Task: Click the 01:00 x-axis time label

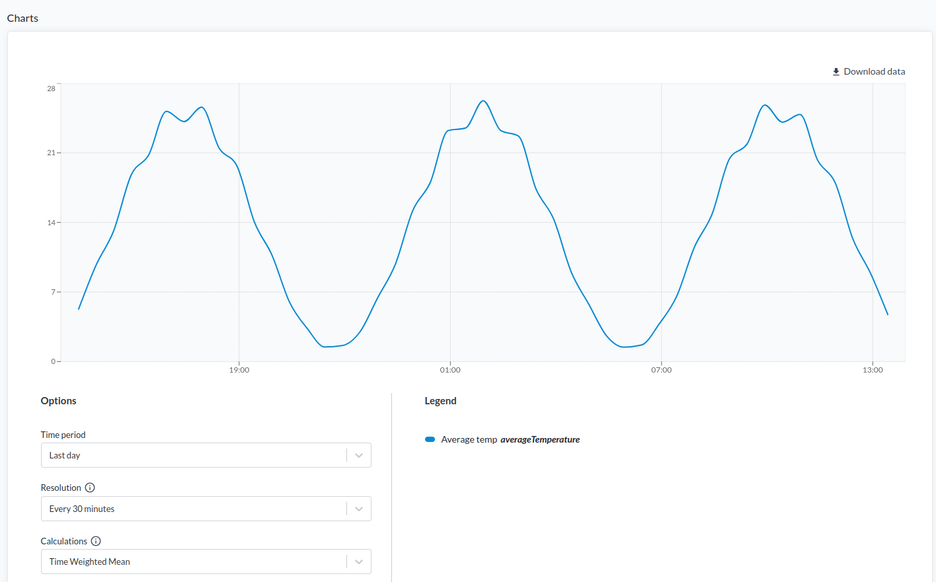Action: coord(450,370)
